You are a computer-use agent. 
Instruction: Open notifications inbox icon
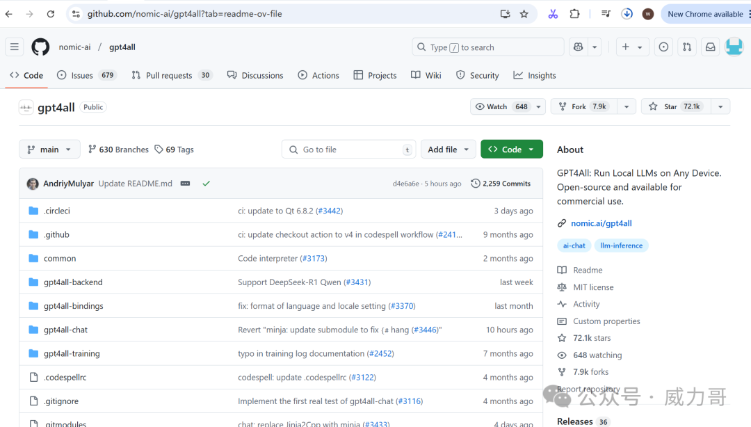(710, 47)
